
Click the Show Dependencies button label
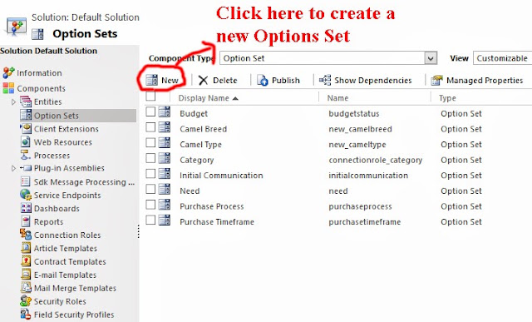pyautogui.click(x=373, y=81)
